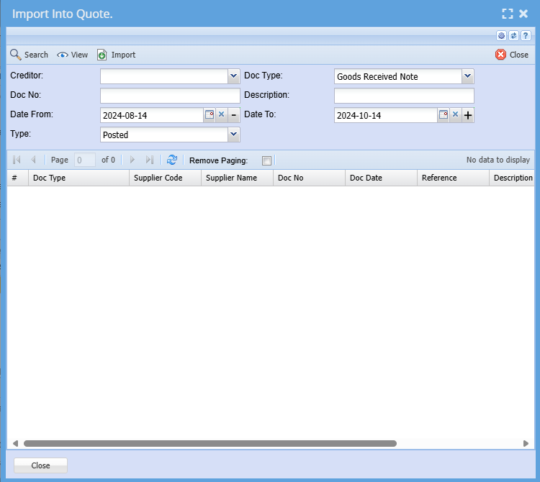This screenshot has width=540, height=482.
Task: Expand the Creditor dropdown
Action: click(233, 76)
